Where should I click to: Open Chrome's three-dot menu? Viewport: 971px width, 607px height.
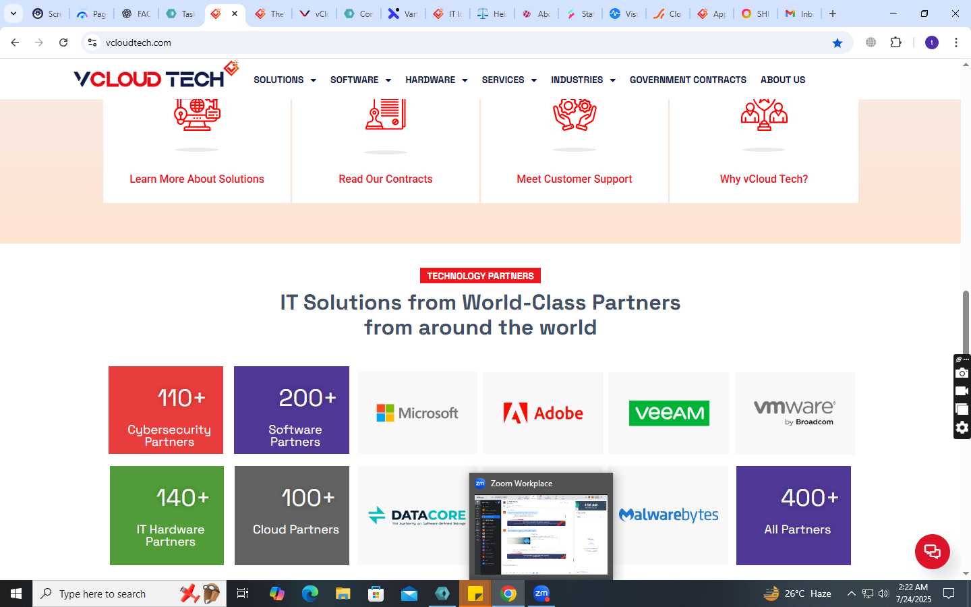[x=956, y=42]
